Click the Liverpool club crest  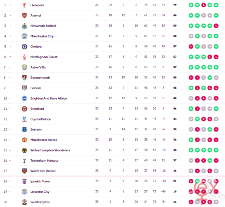pos(25,5)
